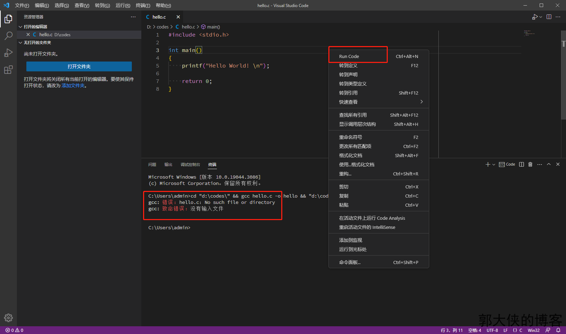
Task: Switch to the 调试控制台 panel tab
Action: pyautogui.click(x=190, y=165)
